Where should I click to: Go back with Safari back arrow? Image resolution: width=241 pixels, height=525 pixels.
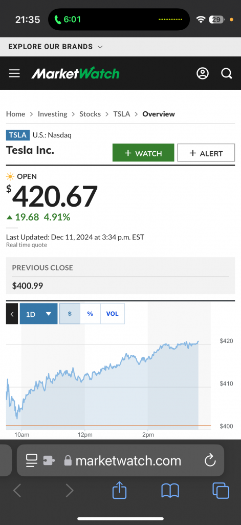pos(17,491)
